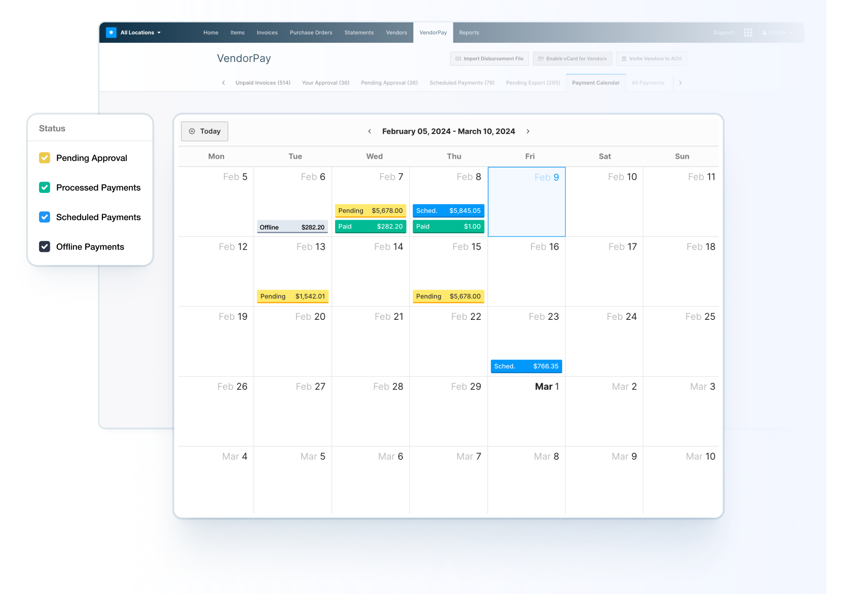This screenshot has height=595, width=860.
Task: Open the Patrick user menu
Action: click(777, 33)
